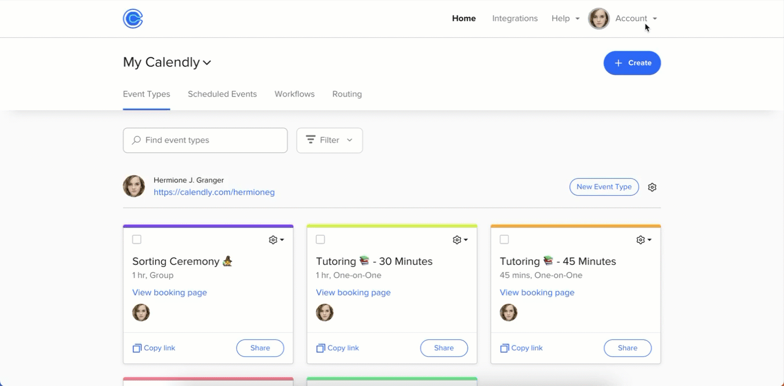
Task: Click the Tutoring - 30 Minutes title
Action: (x=374, y=262)
